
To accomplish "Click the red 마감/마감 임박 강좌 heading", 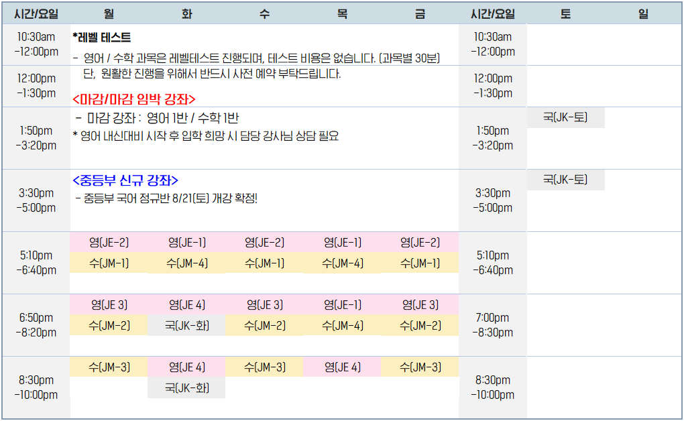I will [133, 99].
